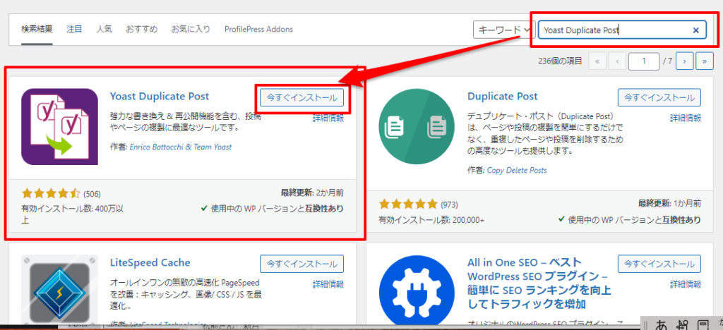
Task: Open author link Copy Delete Posts
Action: pyautogui.click(x=517, y=171)
